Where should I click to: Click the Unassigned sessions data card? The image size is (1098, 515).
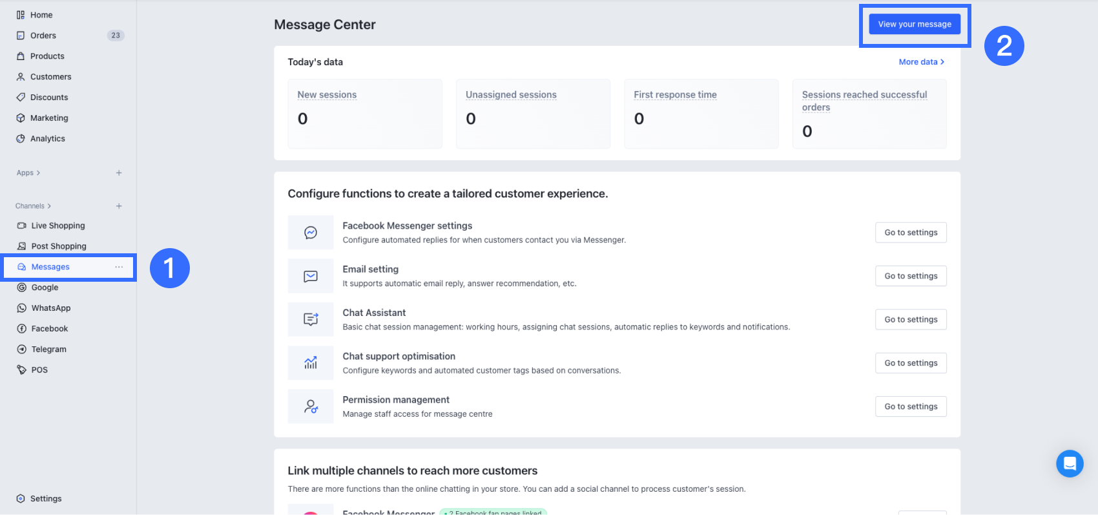[x=533, y=114]
